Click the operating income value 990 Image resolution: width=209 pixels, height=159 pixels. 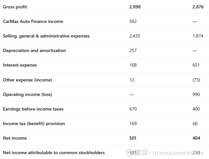pyautogui.click(x=196, y=94)
